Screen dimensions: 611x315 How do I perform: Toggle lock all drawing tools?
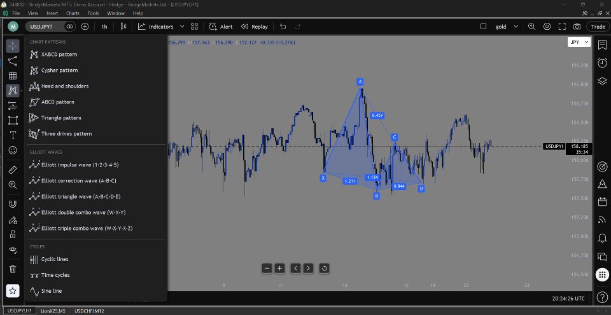click(13, 234)
